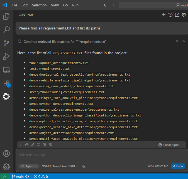Image resolution: width=188 pixels, height=179 pixels.
Task: Open the Selection menu
Action: click(39, 5)
